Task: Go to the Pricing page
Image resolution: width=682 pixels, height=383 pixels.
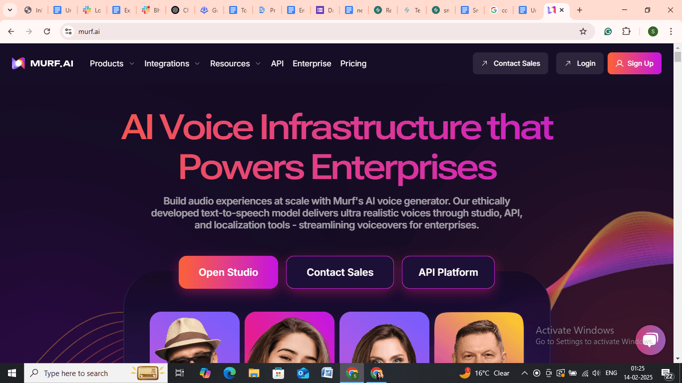Action: tap(353, 63)
